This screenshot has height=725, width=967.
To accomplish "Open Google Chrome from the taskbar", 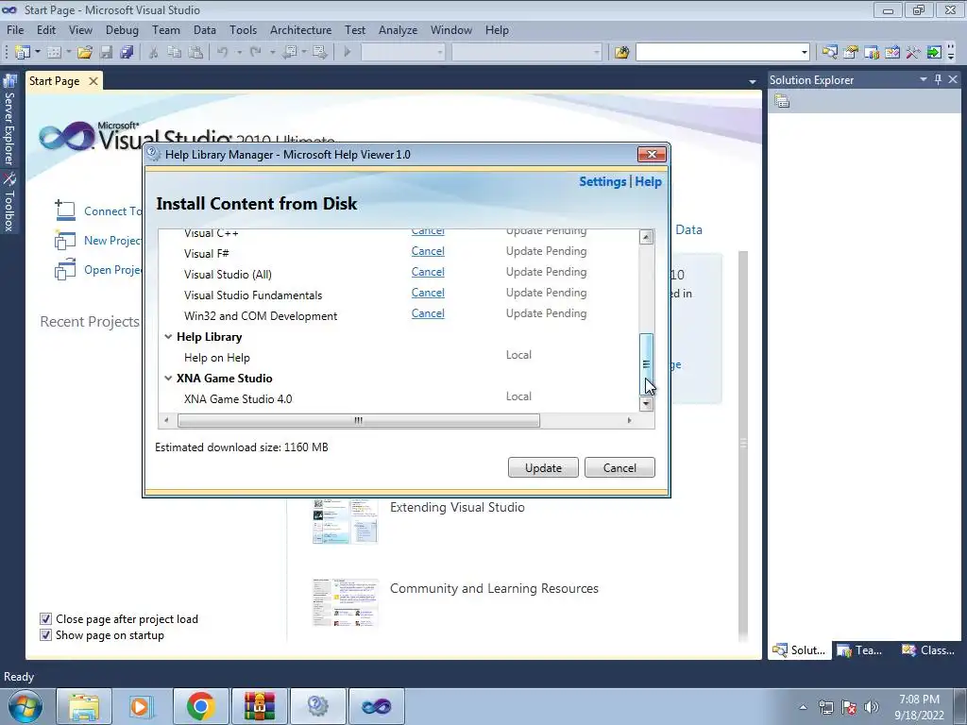I will (200, 706).
